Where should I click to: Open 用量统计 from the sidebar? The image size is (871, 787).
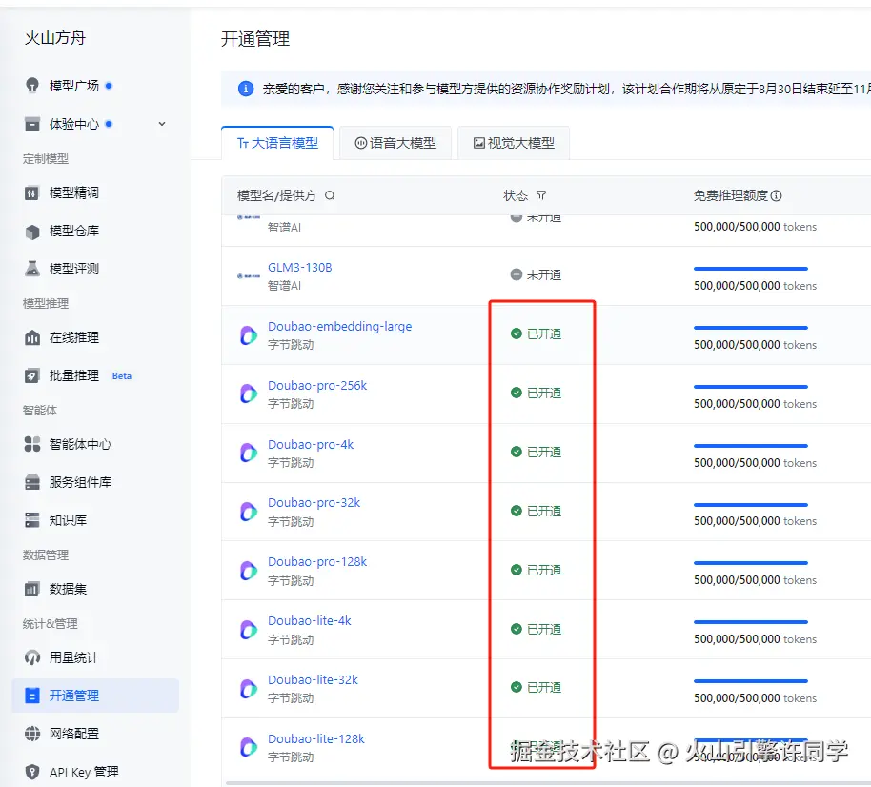point(74,657)
